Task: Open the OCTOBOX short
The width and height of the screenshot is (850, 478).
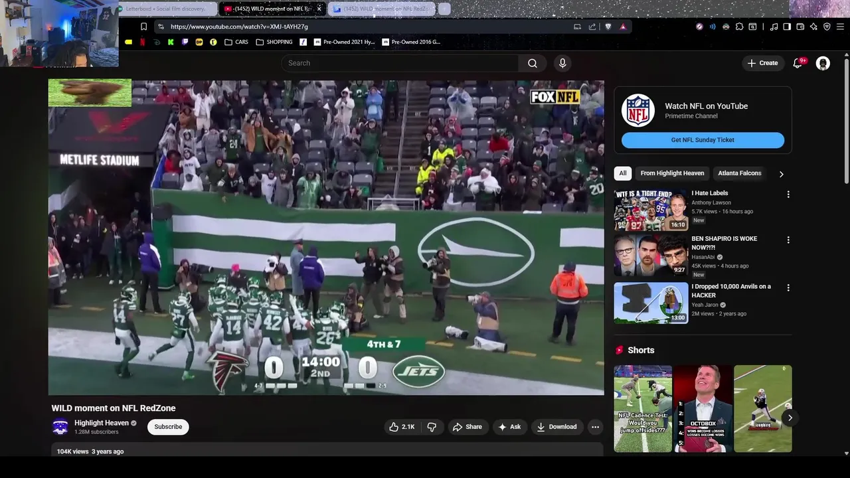Action: (703, 408)
